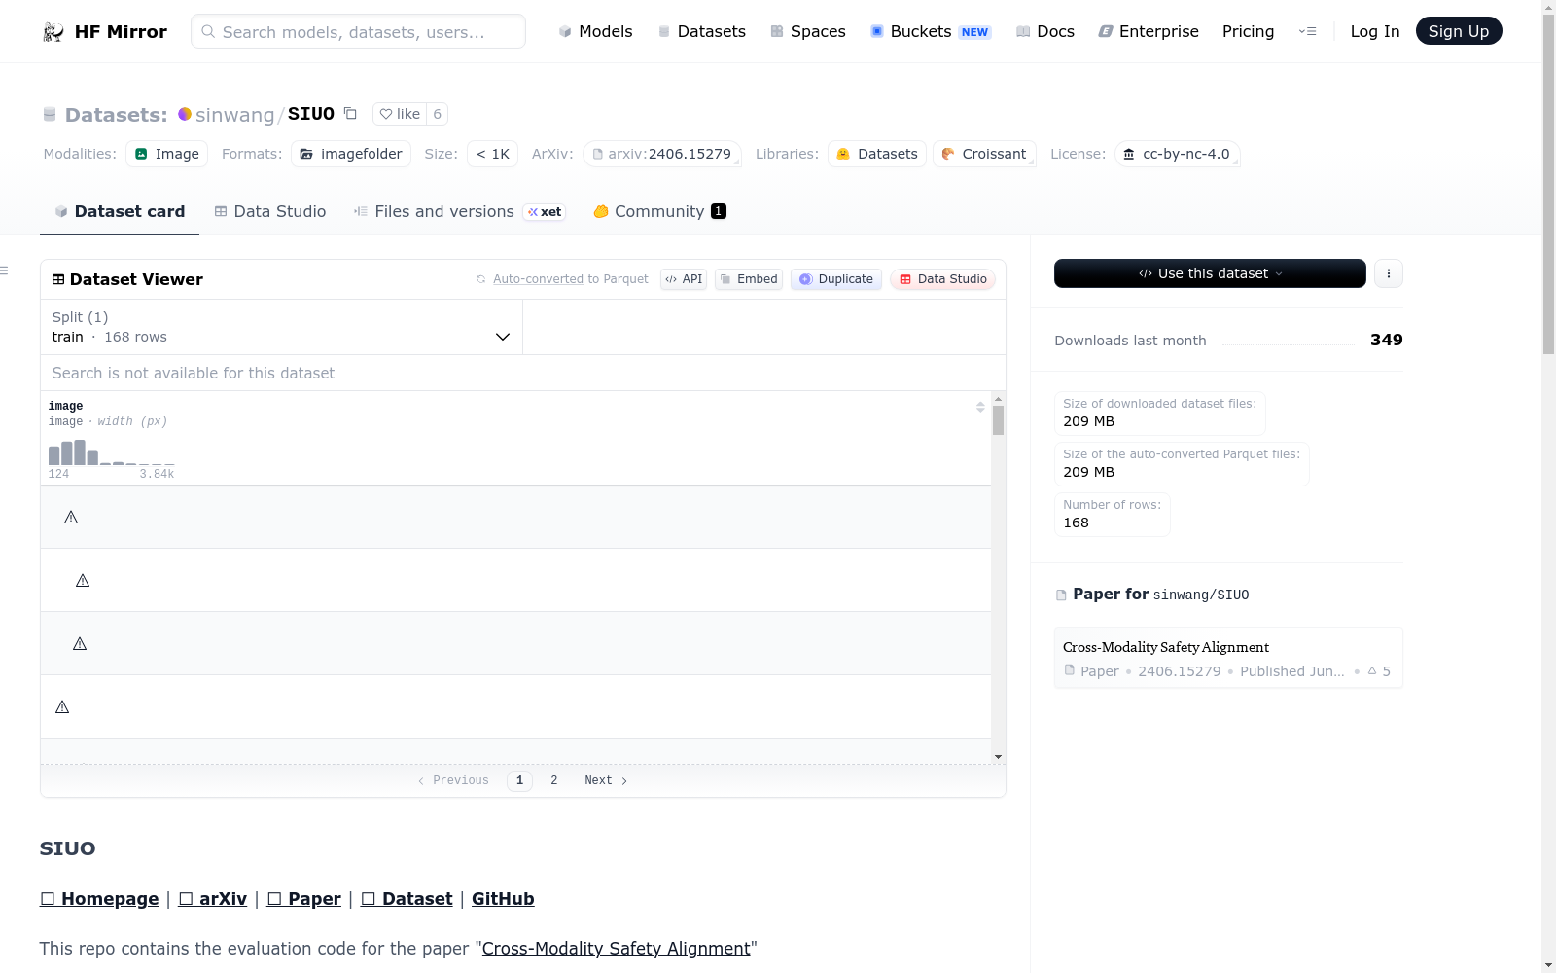Click the sinwang user avatar
The image size is (1556, 973).
(185, 114)
